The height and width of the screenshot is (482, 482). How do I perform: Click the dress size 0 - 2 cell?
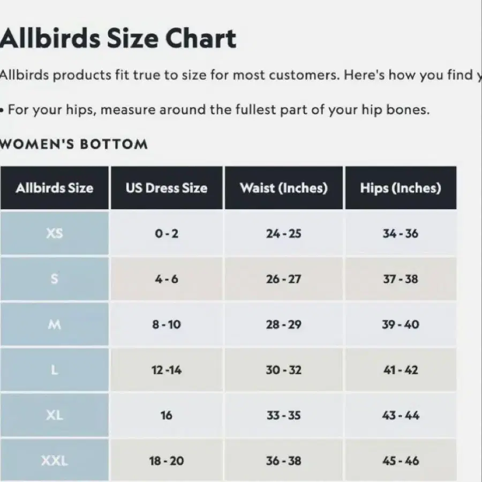[167, 234]
